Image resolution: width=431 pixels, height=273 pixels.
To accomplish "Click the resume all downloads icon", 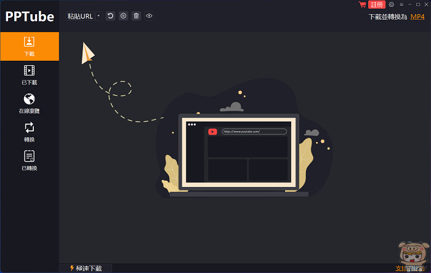I will [110, 16].
